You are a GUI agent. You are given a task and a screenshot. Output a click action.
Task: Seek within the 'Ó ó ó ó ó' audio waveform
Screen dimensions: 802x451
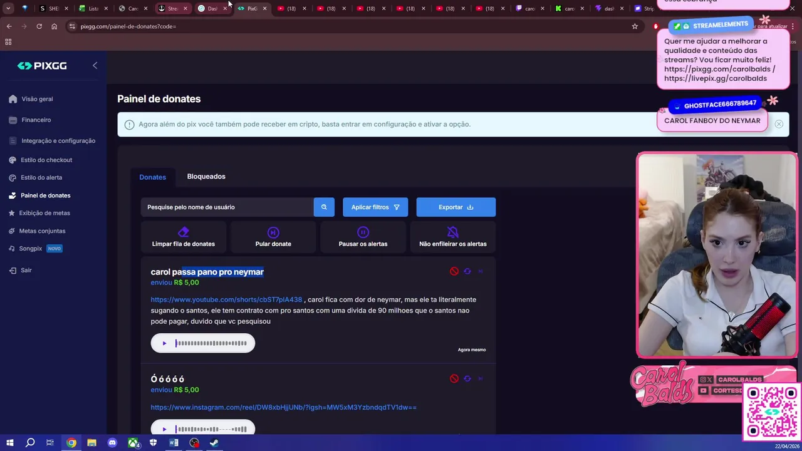point(211,429)
